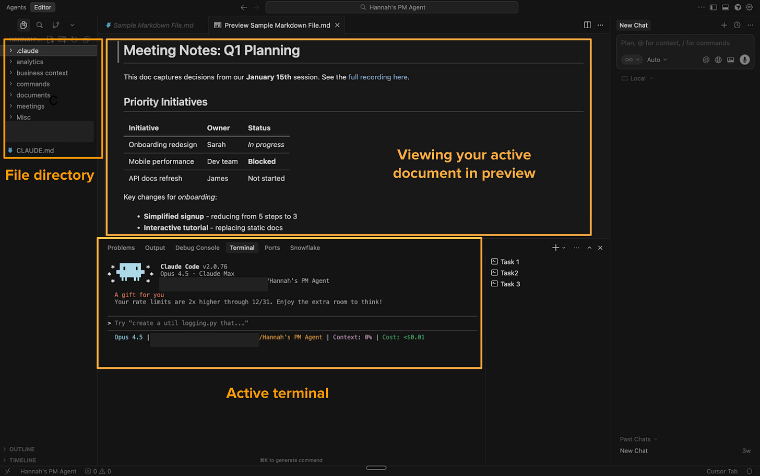
Task: Open the Ports panel tab
Action: click(x=272, y=248)
